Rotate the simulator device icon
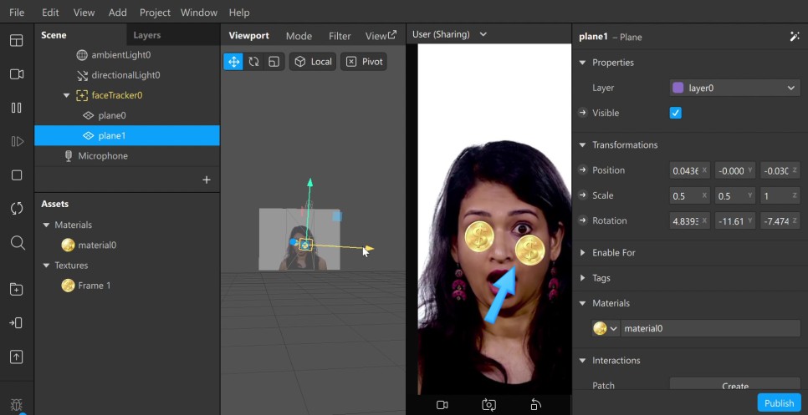808x415 pixels. [535, 405]
